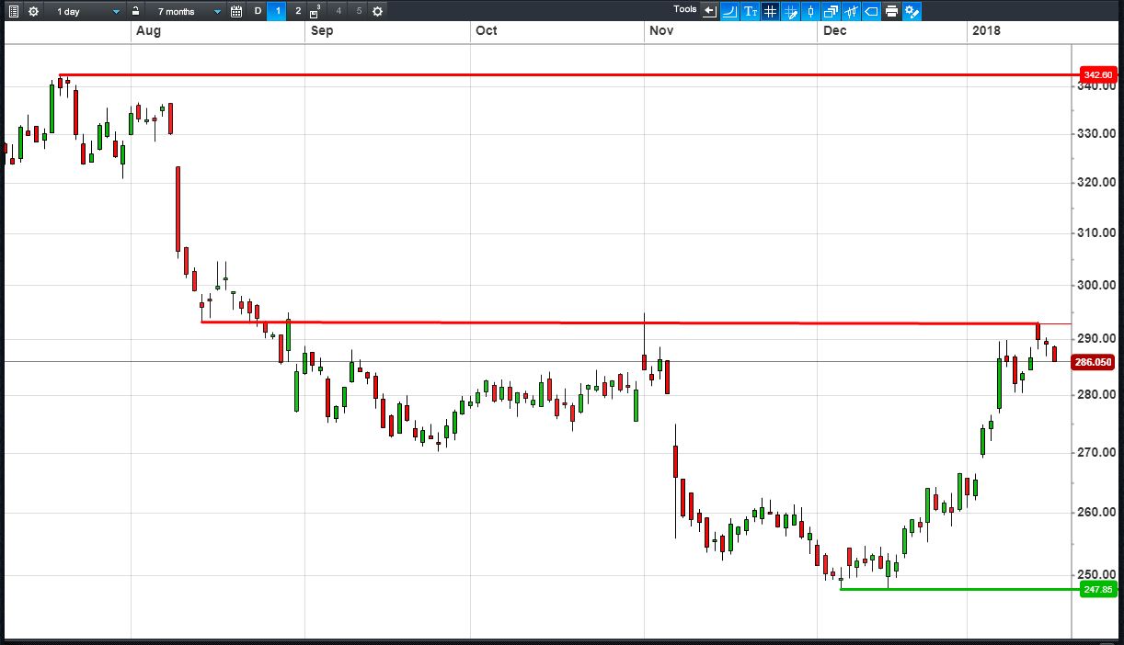Pick the grid color dropper tool

click(x=790, y=11)
